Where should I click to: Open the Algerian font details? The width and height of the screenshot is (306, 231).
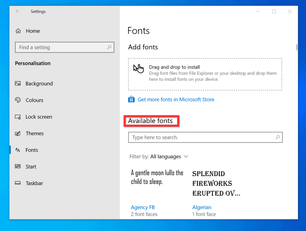coord(202,207)
